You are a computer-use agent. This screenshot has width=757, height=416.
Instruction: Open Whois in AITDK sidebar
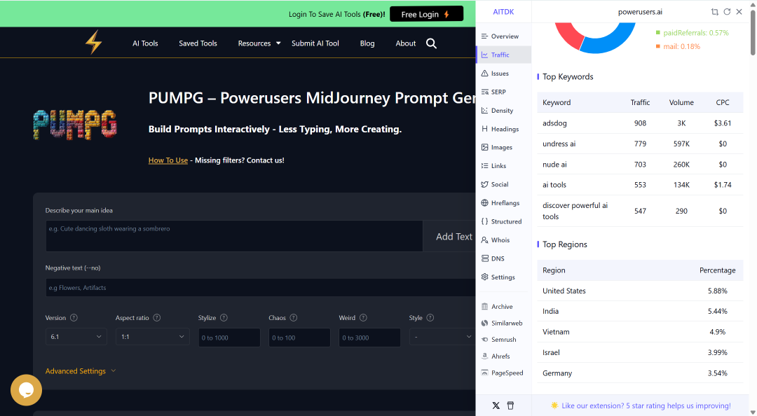(503, 240)
